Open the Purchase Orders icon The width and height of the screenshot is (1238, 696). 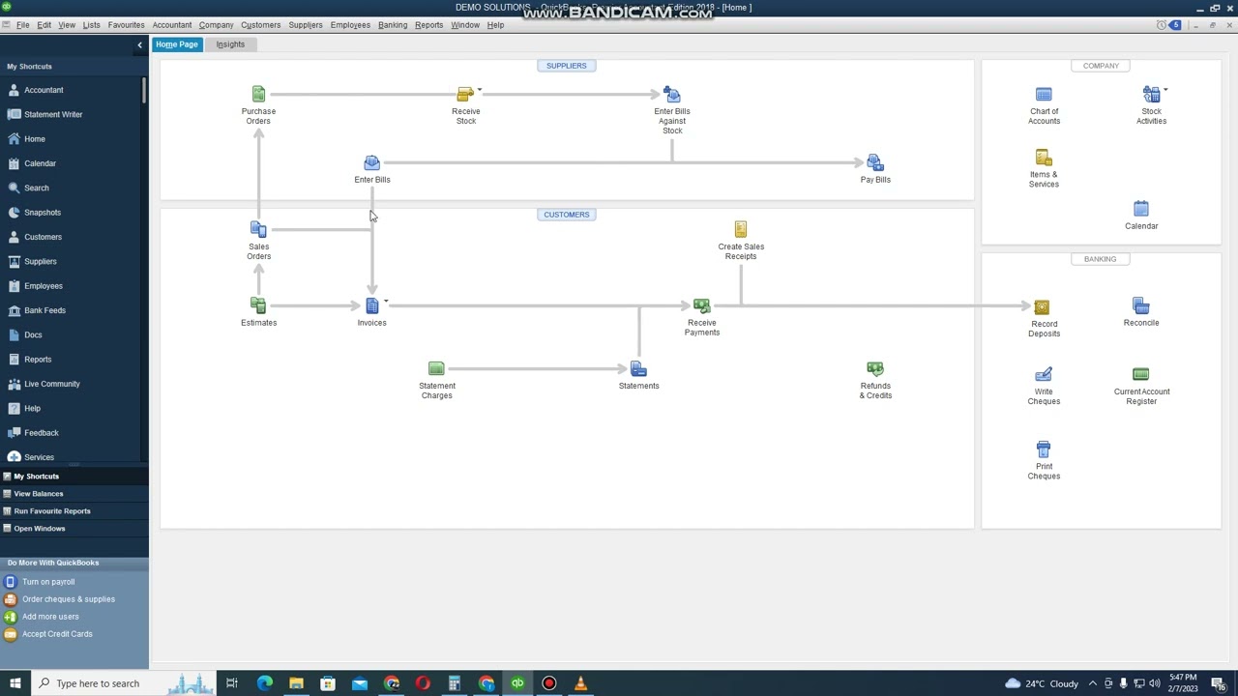[x=258, y=95]
